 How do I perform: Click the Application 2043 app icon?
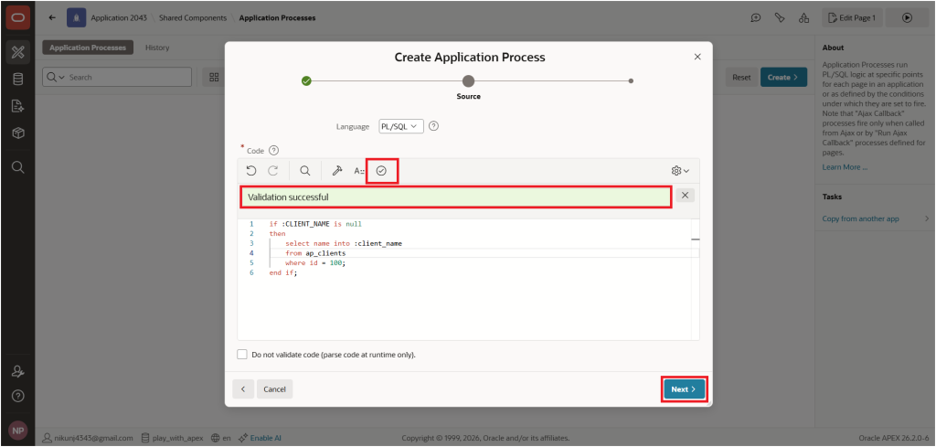(76, 18)
